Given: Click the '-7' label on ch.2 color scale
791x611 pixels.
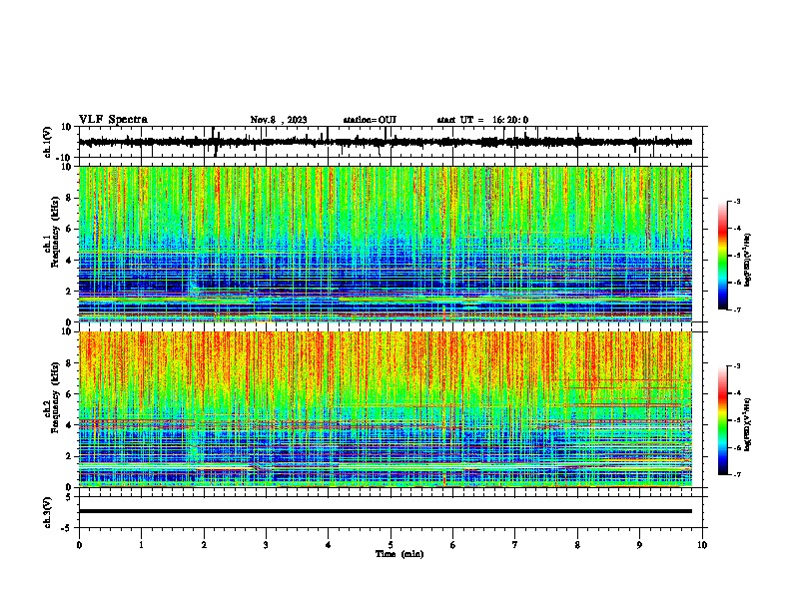Looking at the screenshot, I should [x=737, y=474].
